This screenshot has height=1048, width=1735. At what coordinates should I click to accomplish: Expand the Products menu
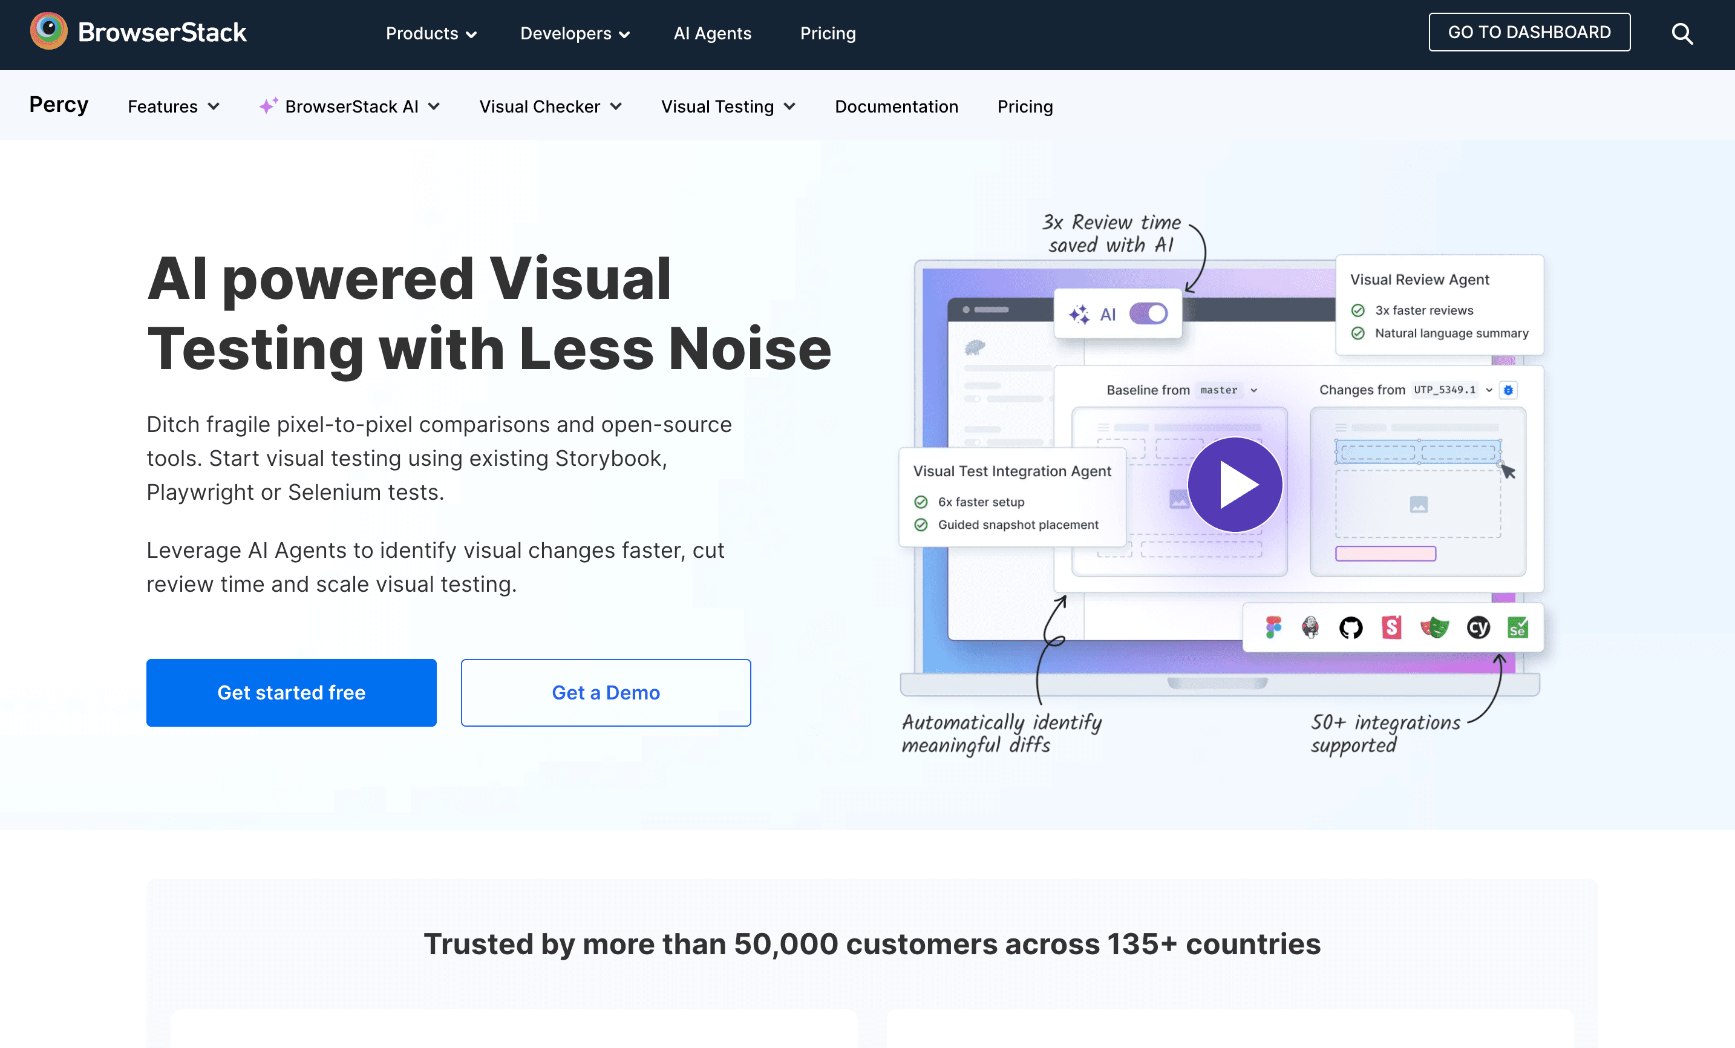tap(431, 33)
